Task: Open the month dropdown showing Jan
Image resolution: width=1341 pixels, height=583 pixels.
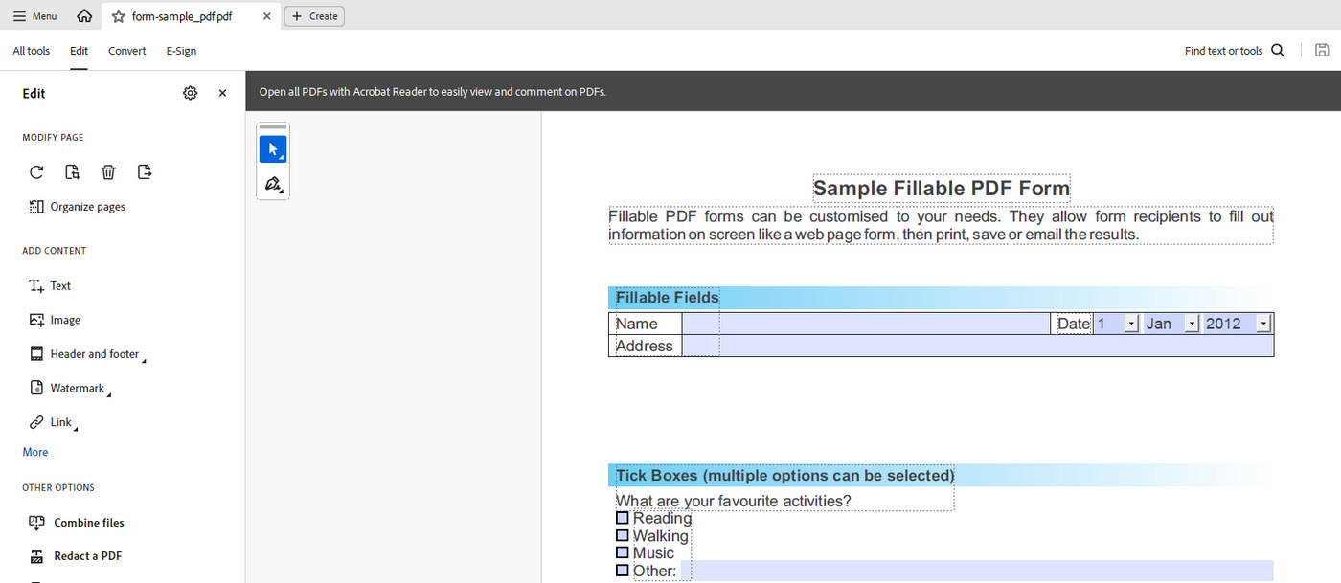Action: (1192, 324)
